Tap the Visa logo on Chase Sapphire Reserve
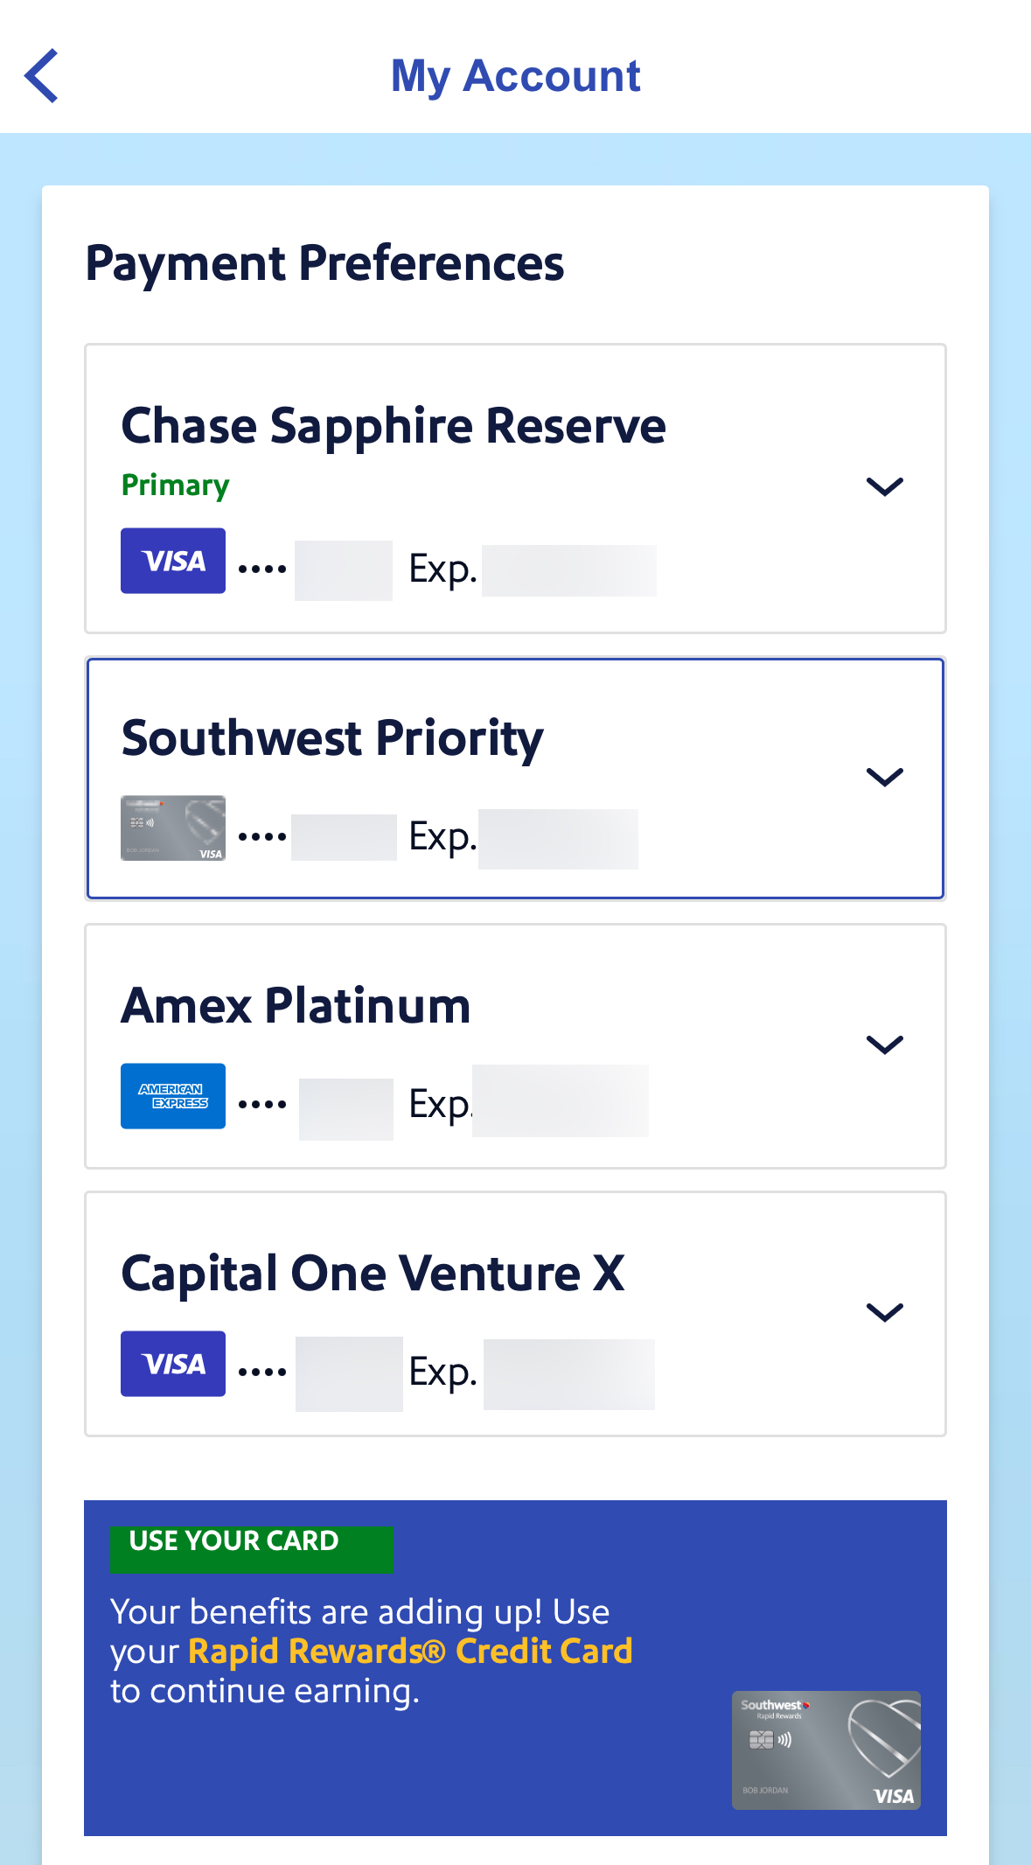Screen dimensions: 1031x1865 click(173, 561)
